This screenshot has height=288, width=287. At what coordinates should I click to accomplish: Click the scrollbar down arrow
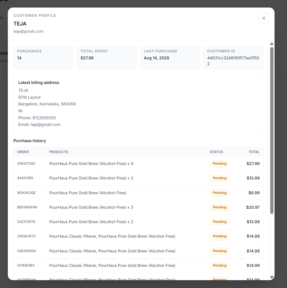(x=272, y=277)
